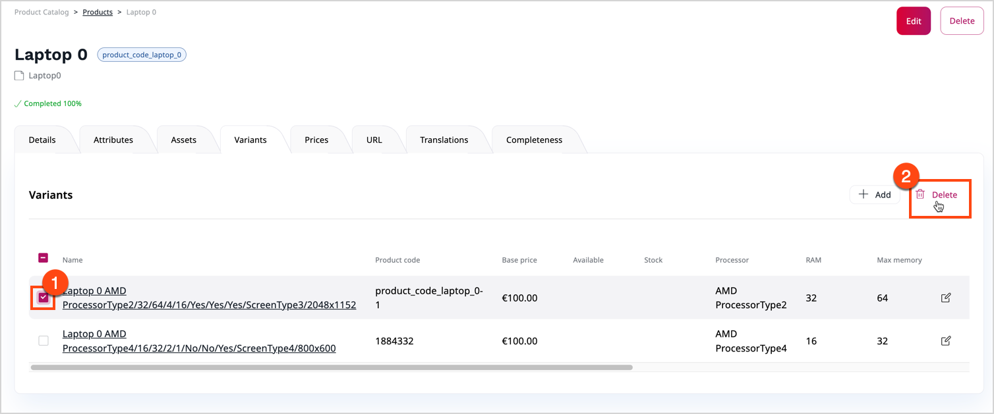
Task: Check the checkbox for variant 1884332
Action: pos(43,341)
